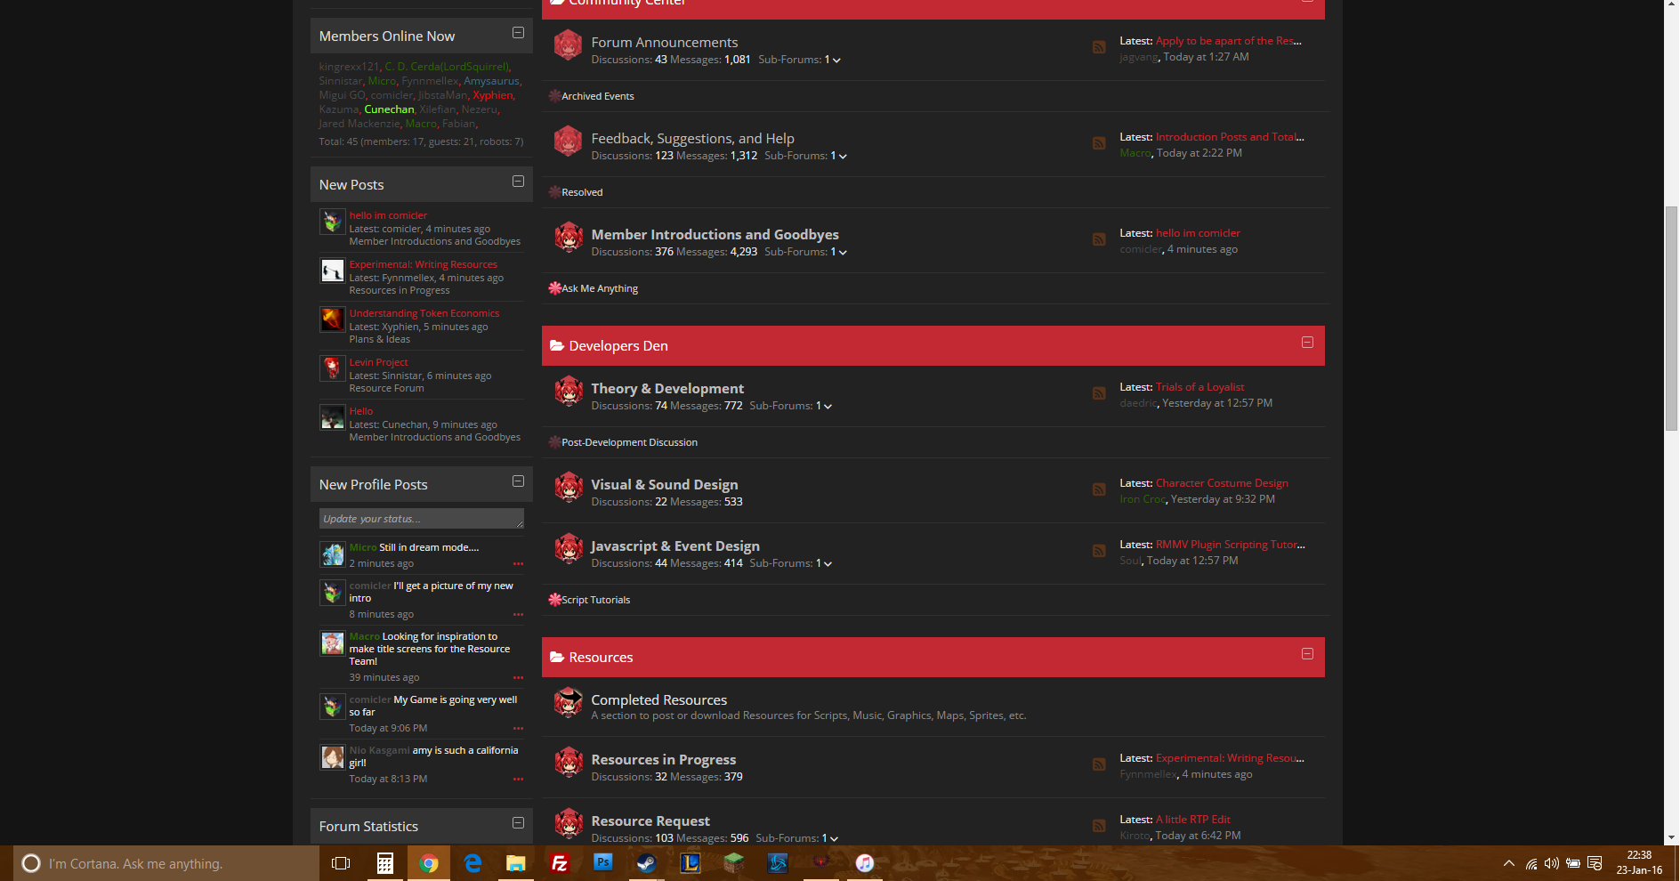Open Steam from the taskbar
The width and height of the screenshot is (1680, 881).
tap(646, 863)
